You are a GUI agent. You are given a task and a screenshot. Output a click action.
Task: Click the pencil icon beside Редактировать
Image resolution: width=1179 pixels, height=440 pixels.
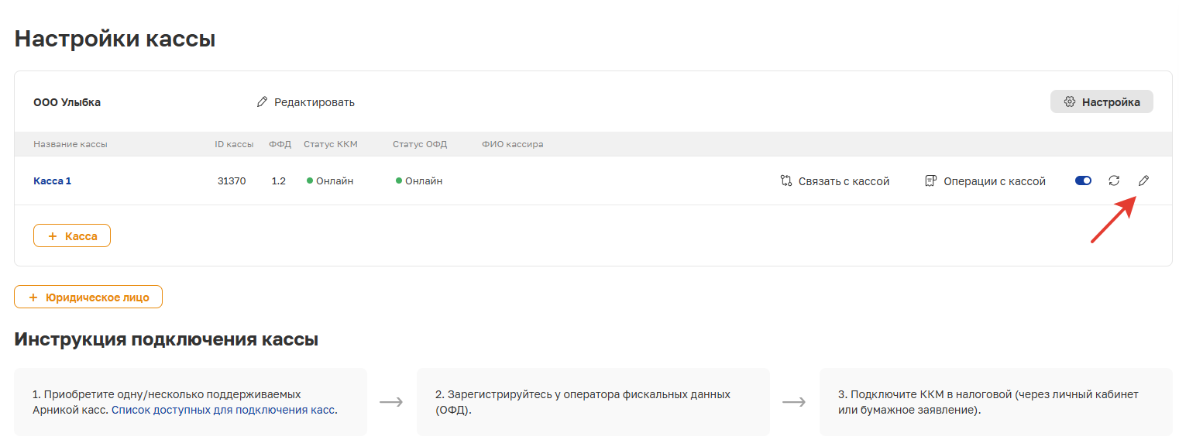pos(262,102)
